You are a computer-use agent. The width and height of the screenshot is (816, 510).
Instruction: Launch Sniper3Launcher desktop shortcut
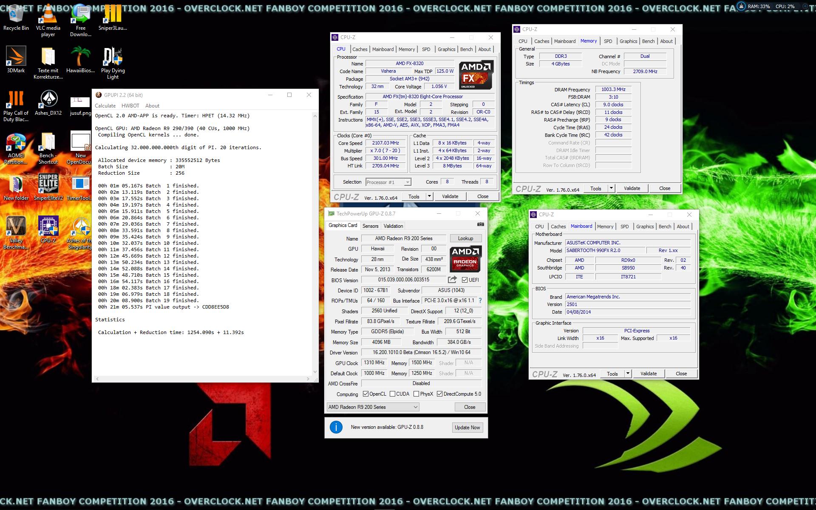coord(113,17)
